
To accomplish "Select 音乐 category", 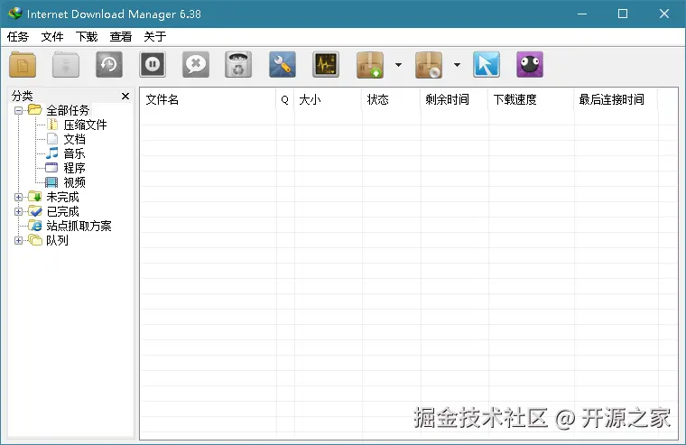I will (x=74, y=153).
